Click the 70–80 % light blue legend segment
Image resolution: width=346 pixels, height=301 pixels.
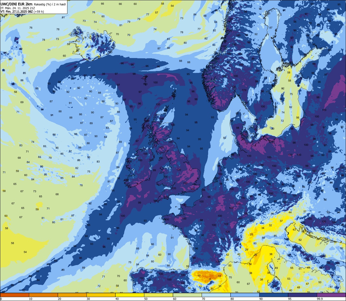click(x=216, y=295)
